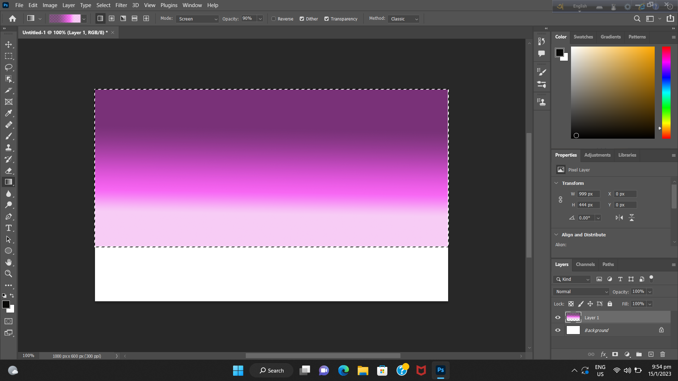678x381 pixels.
Task: Add a layer mask to Layer 1
Action: (x=615, y=354)
